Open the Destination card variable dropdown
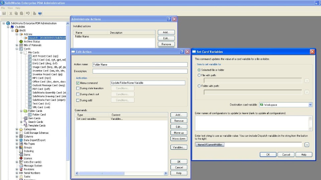 310,105
